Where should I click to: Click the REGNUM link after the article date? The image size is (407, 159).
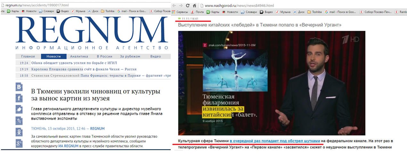97,129
